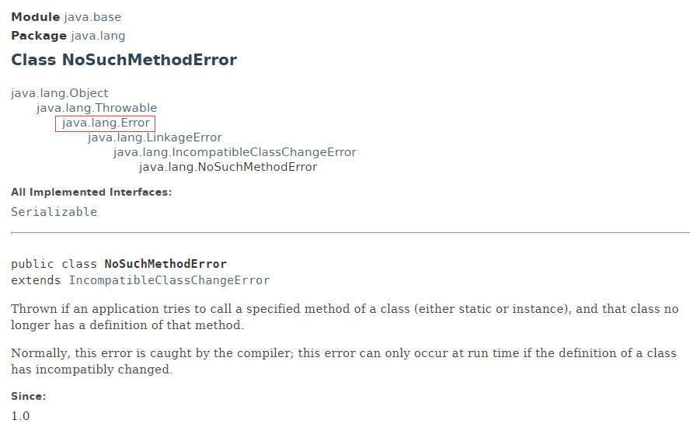Image resolution: width=690 pixels, height=427 pixels.
Task: Click the Class NoSuchMethodError heading
Action: (124, 60)
